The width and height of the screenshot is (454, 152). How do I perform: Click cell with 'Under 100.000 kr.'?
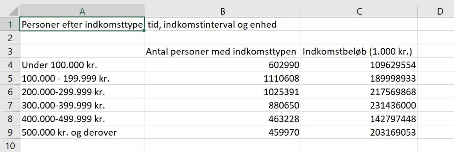pos(82,64)
